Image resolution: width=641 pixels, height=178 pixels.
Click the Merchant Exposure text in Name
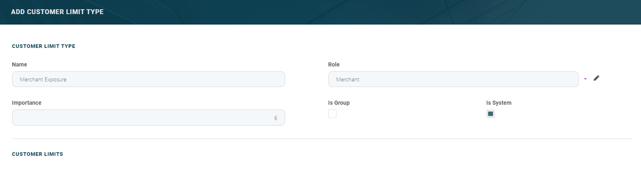[43, 80]
